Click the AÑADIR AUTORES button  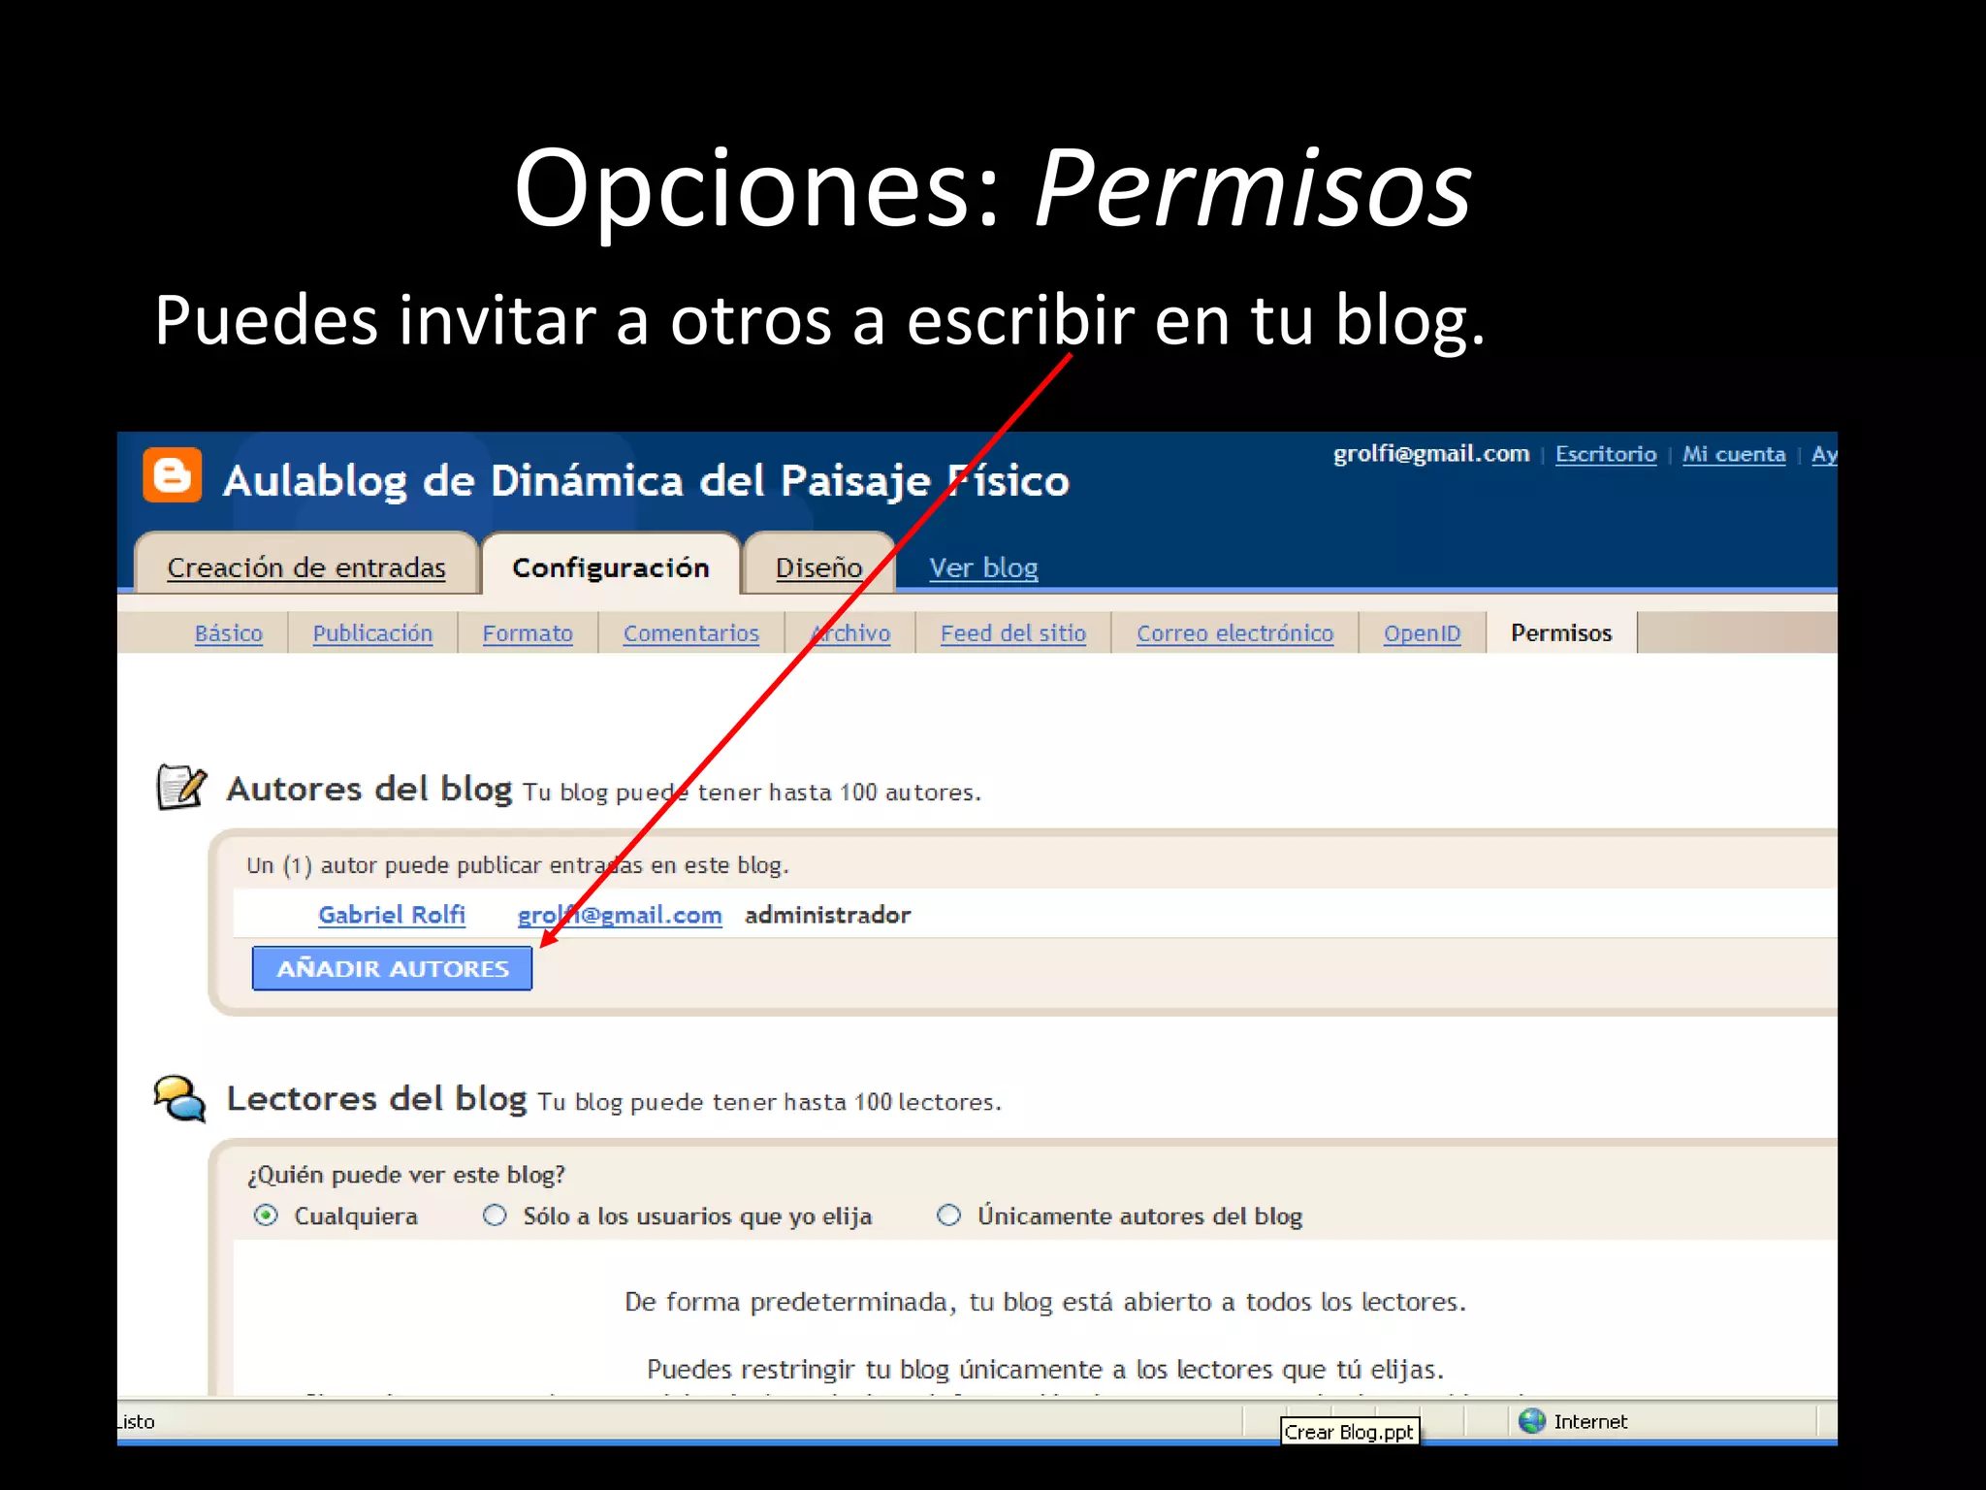coord(392,968)
